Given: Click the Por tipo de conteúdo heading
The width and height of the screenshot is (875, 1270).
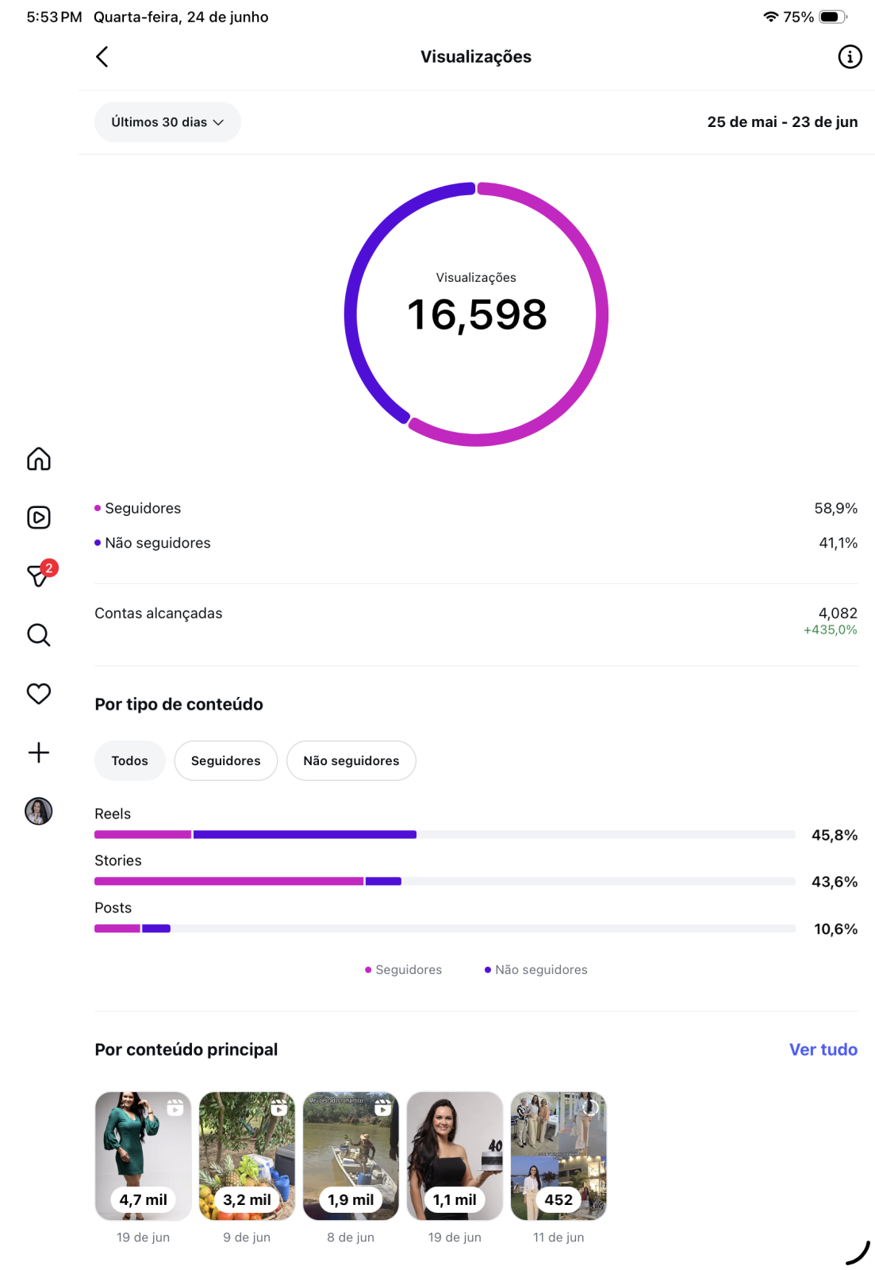Looking at the screenshot, I should pos(178,704).
